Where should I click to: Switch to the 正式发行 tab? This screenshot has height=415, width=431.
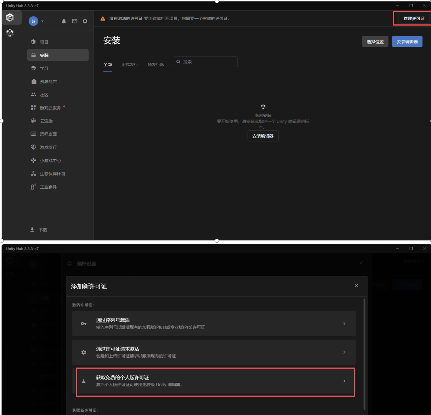point(130,64)
